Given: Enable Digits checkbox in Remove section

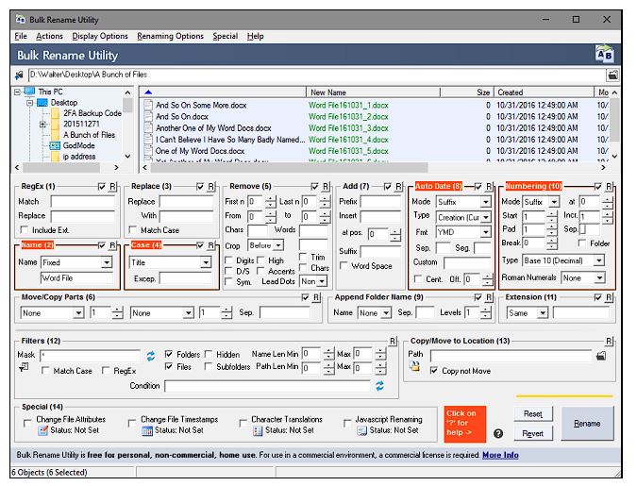Looking at the screenshot, I should (x=228, y=260).
